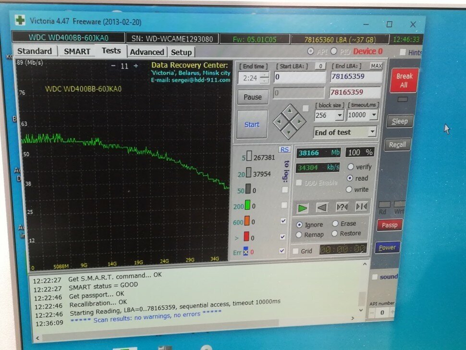Toggle log checkbox for 200 ms blocks

pyautogui.click(x=284, y=205)
